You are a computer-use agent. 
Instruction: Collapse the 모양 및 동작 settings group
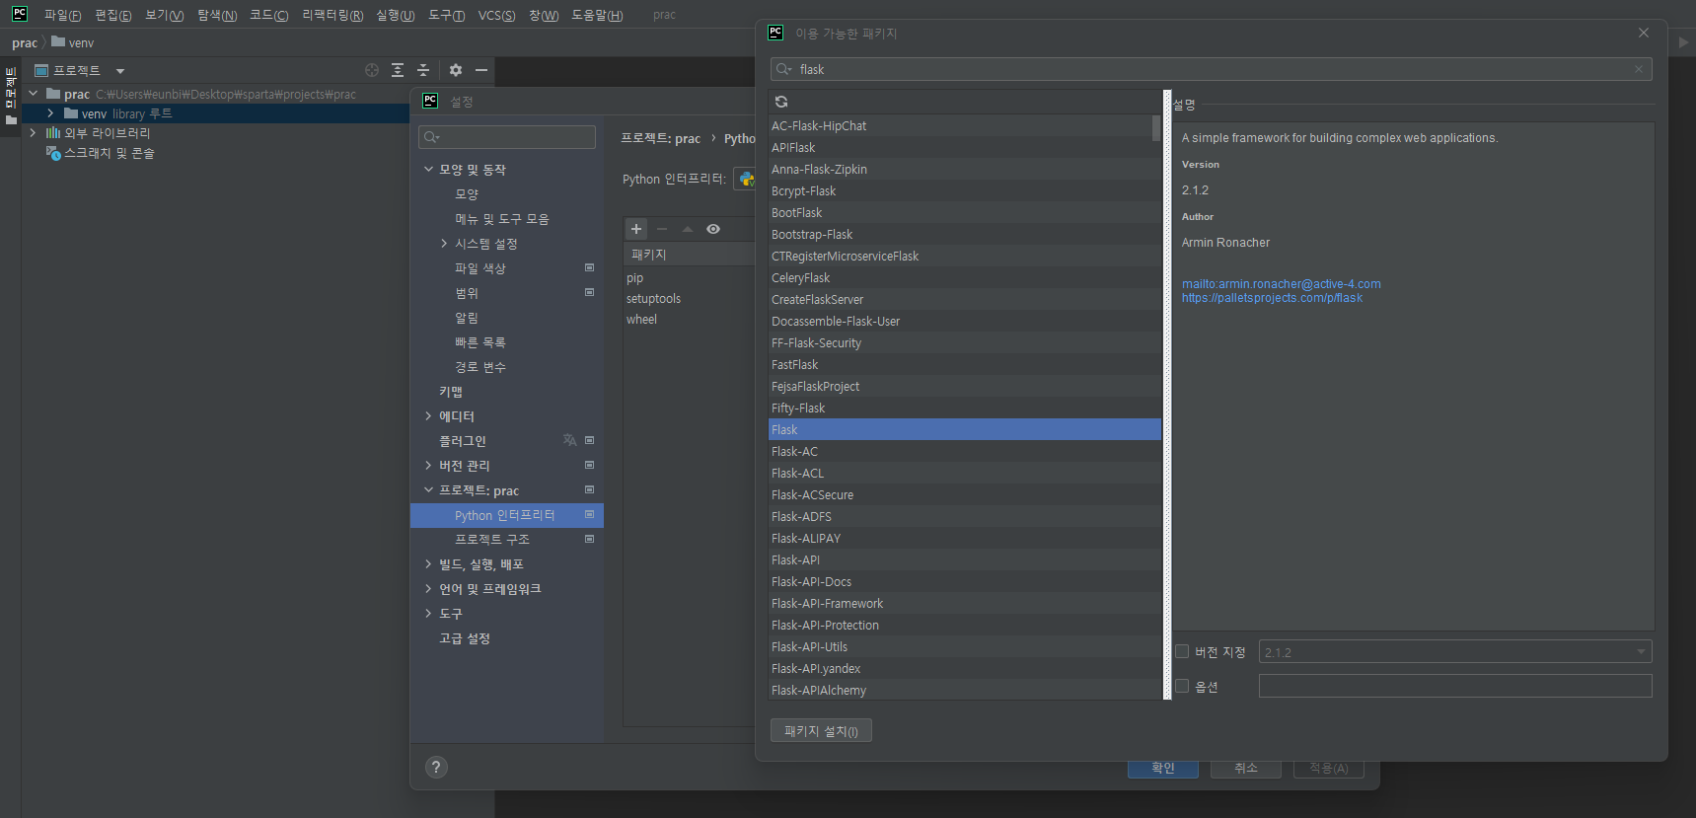428,170
